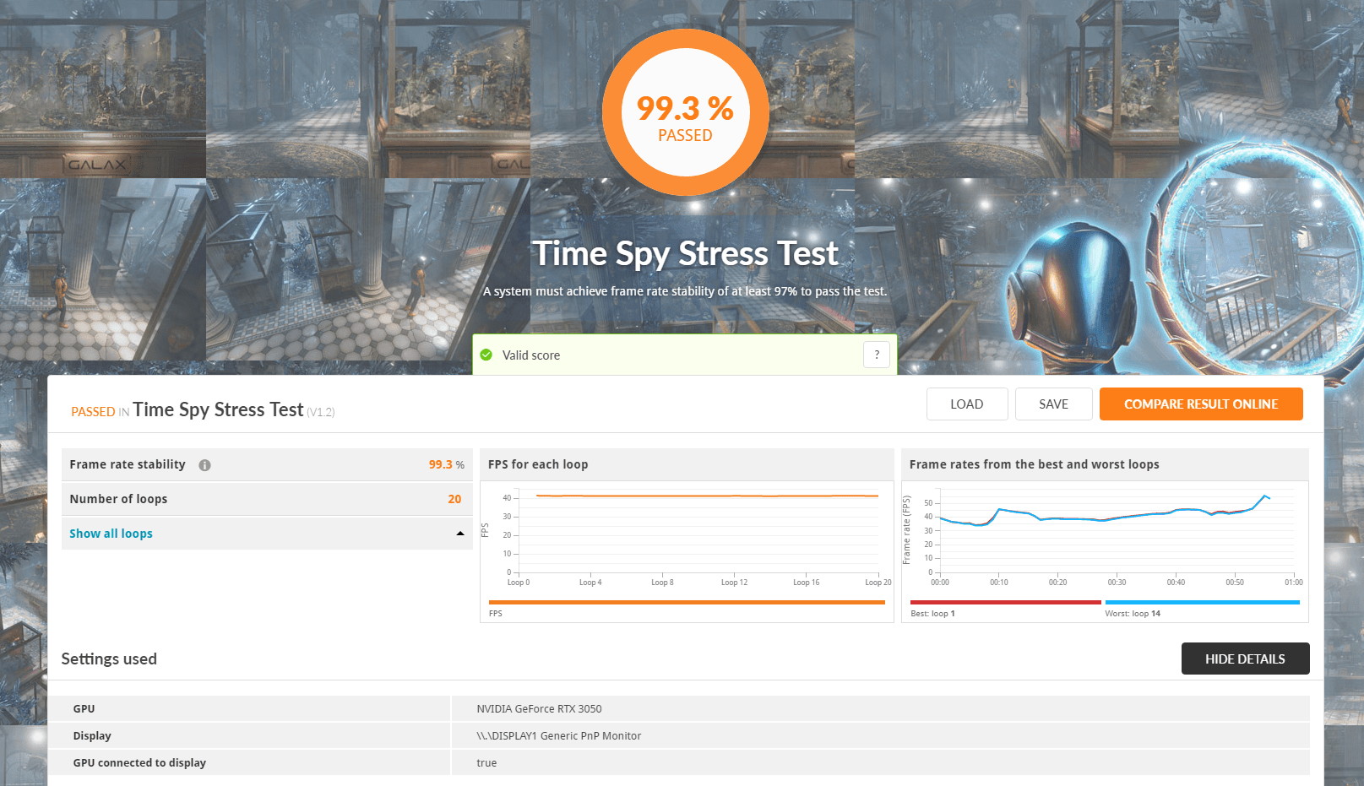The image size is (1364, 786).
Task: Select the NVIDIA GeForce RTX 3050 text
Action: (x=539, y=709)
